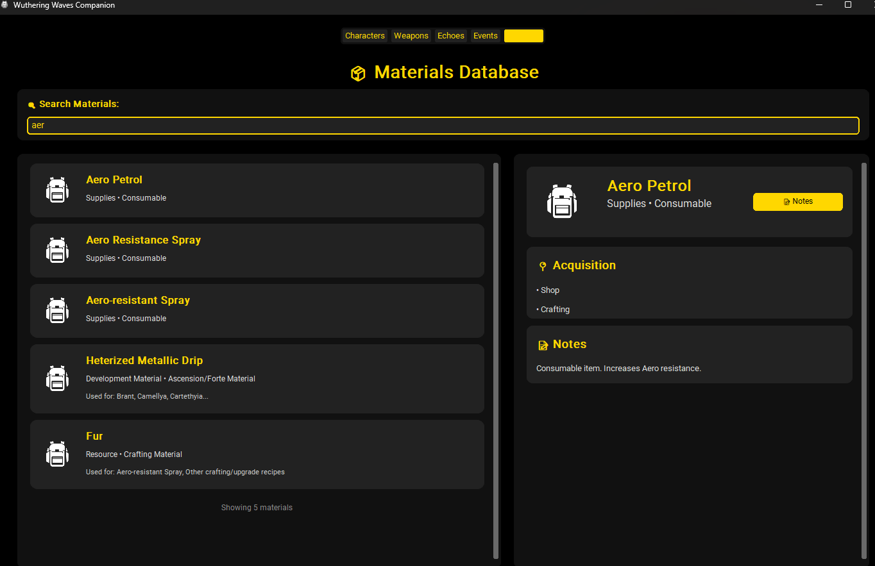Click 'Resource • Crafting Material' subtitle
Image resolution: width=875 pixels, height=566 pixels.
pos(134,454)
